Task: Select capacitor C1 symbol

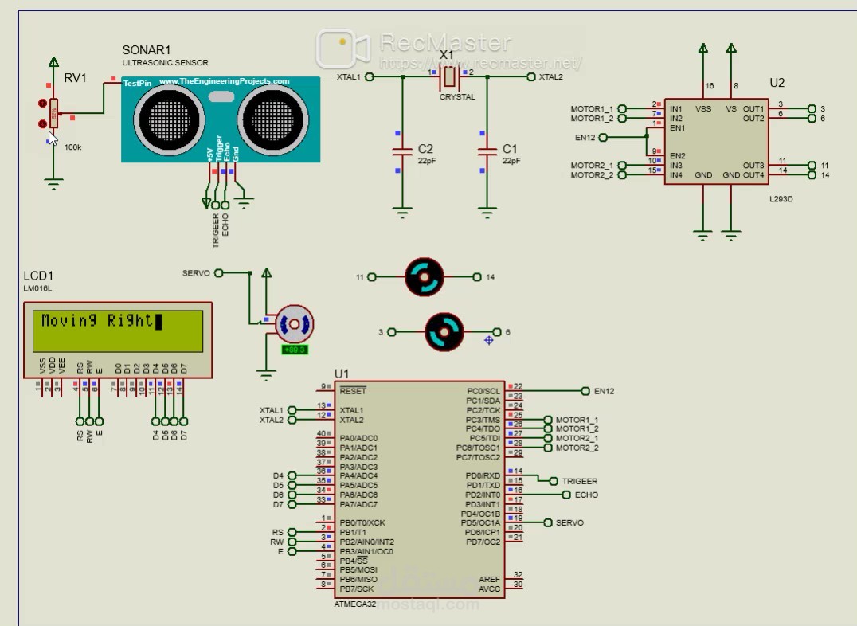Action: pyautogui.click(x=487, y=151)
